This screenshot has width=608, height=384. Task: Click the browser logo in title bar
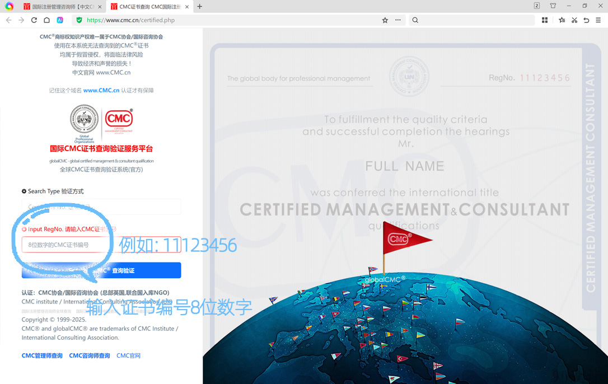(10, 6)
